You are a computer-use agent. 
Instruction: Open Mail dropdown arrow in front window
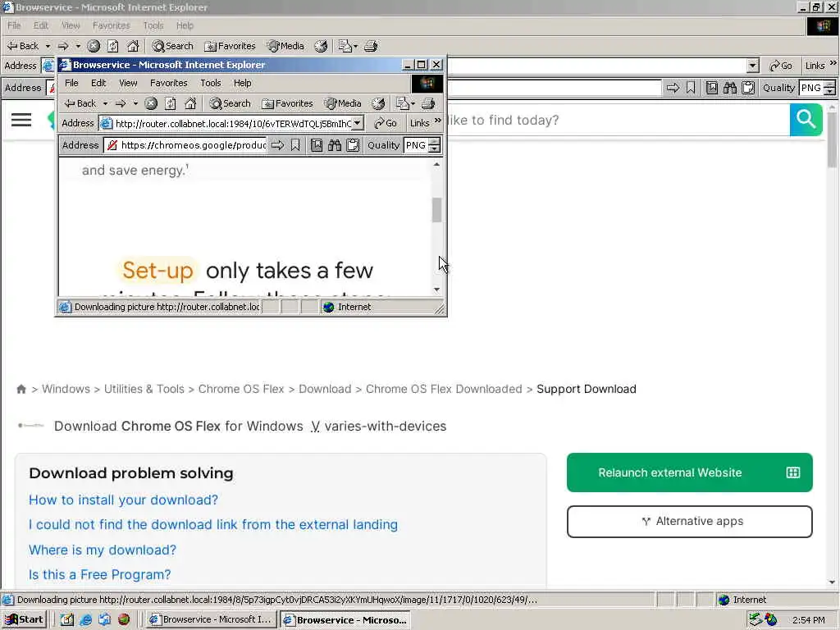tap(413, 103)
